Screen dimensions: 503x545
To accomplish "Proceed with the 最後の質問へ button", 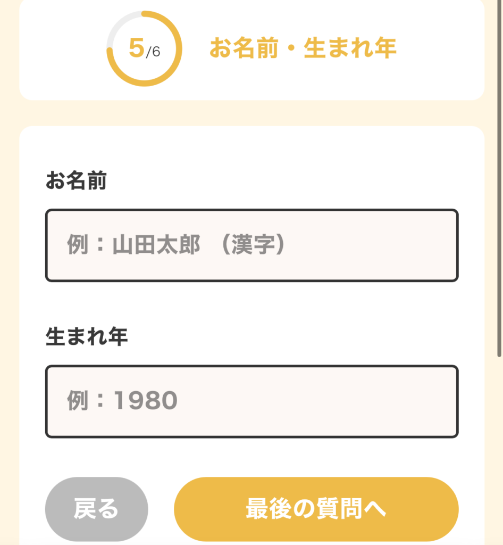I will click(x=316, y=509).
